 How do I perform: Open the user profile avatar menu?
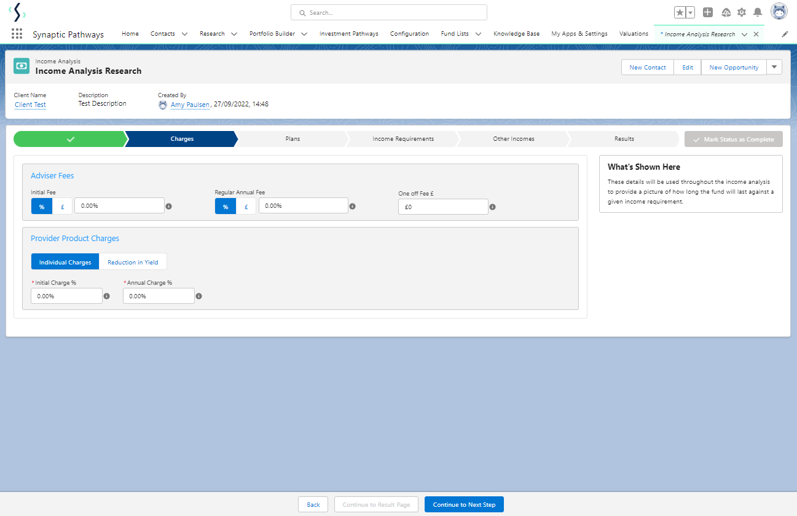779,12
